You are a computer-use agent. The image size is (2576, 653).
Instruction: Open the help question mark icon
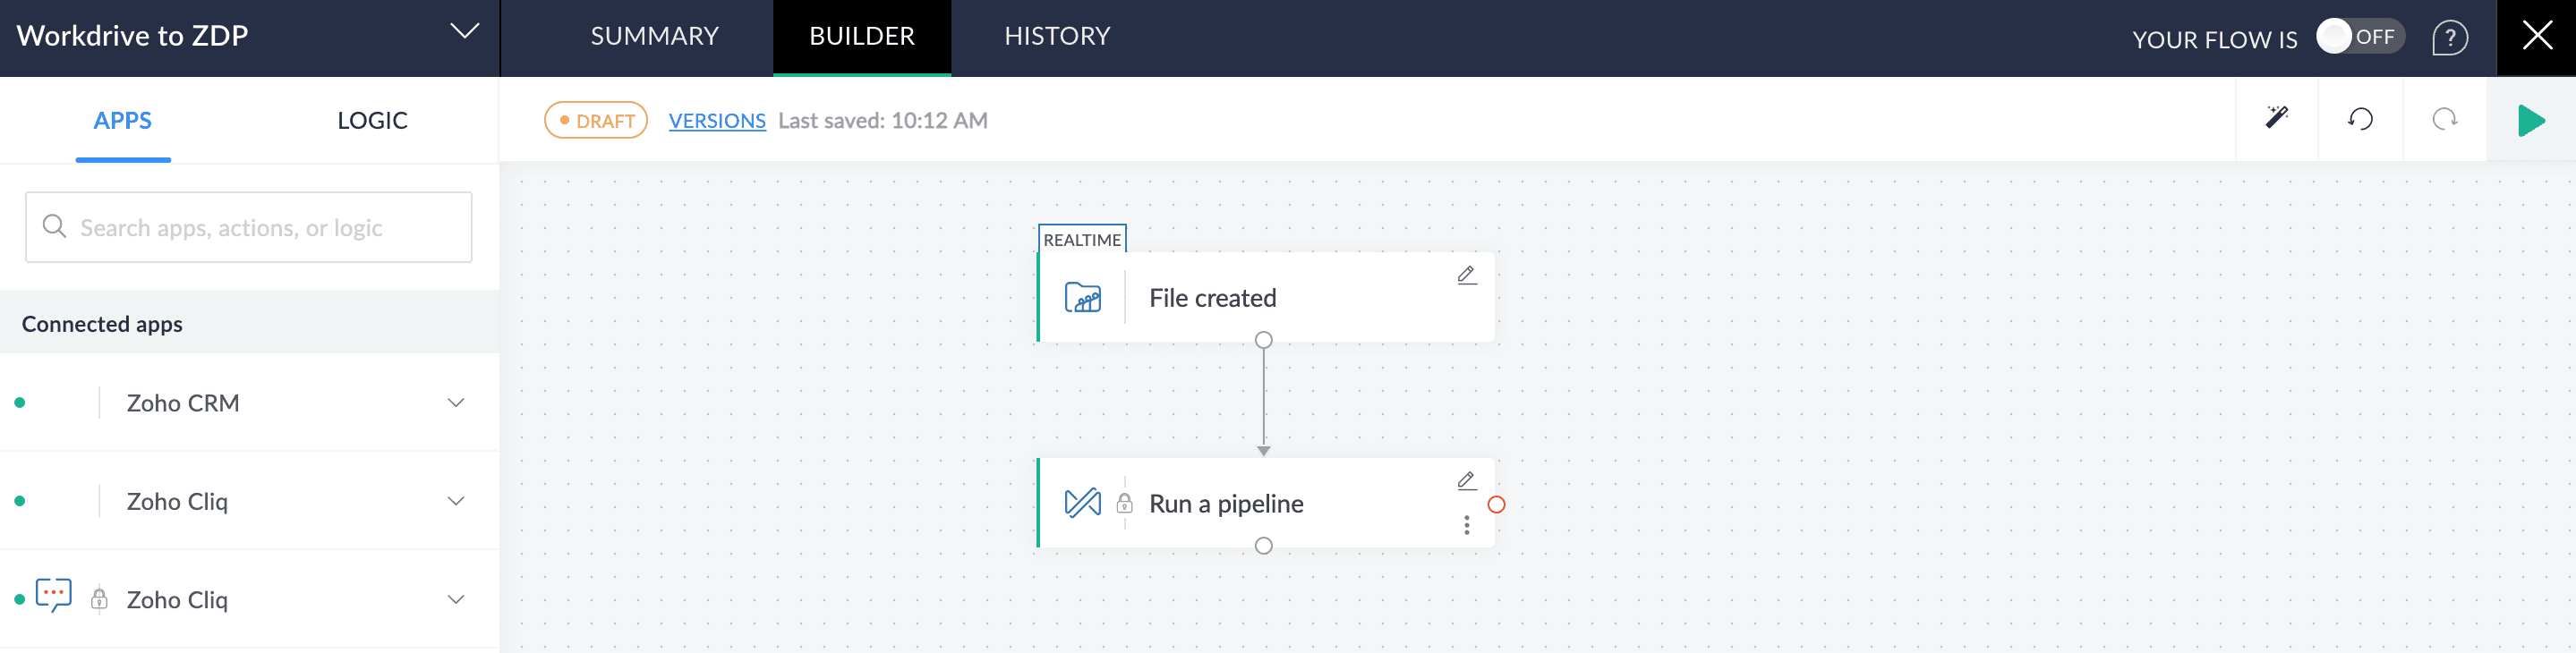[x=2449, y=38]
